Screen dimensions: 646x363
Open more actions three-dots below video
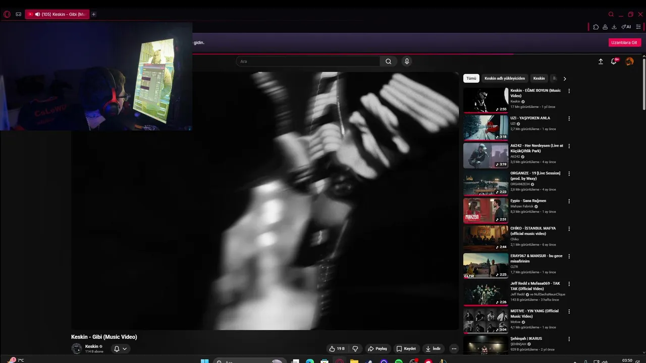[x=454, y=348]
